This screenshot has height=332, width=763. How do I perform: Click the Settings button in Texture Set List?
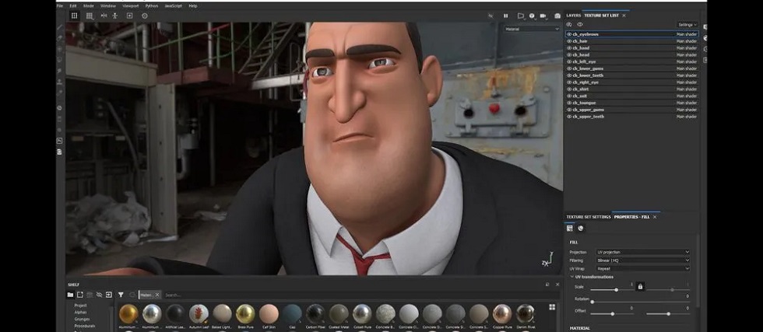coord(687,25)
